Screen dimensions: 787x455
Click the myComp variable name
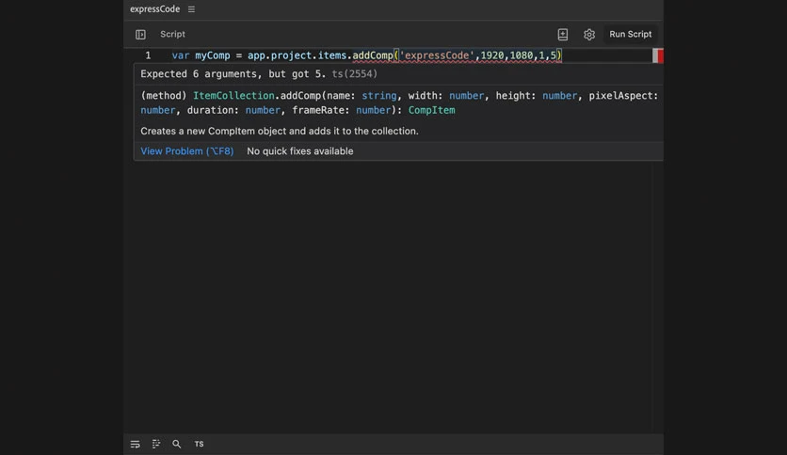pos(213,55)
